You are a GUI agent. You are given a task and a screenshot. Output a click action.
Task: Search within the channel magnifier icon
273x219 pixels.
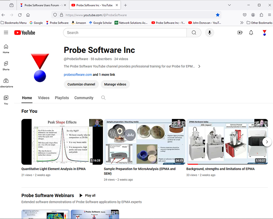[103, 97]
